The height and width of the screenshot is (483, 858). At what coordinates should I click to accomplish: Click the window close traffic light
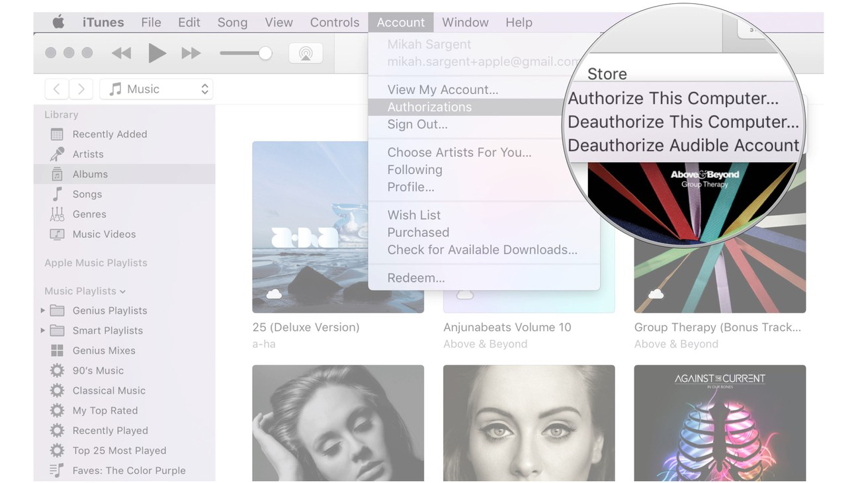pyautogui.click(x=51, y=53)
